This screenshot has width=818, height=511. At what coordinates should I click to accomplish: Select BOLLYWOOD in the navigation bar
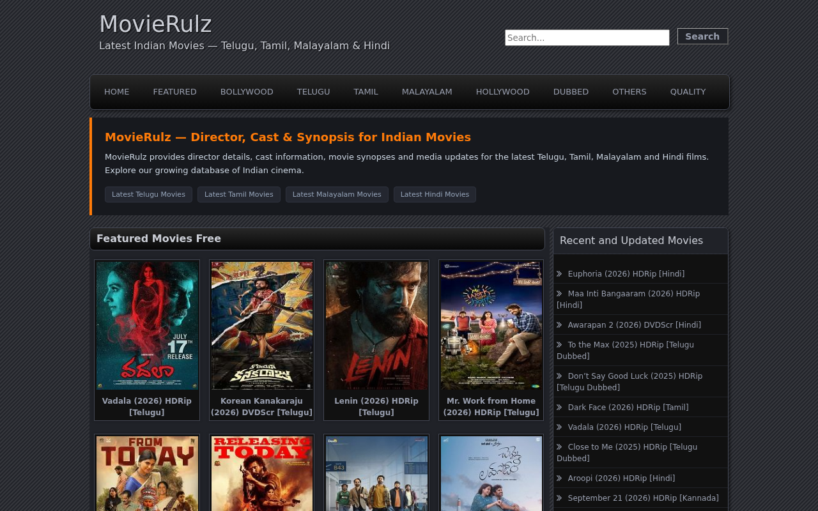click(247, 92)
